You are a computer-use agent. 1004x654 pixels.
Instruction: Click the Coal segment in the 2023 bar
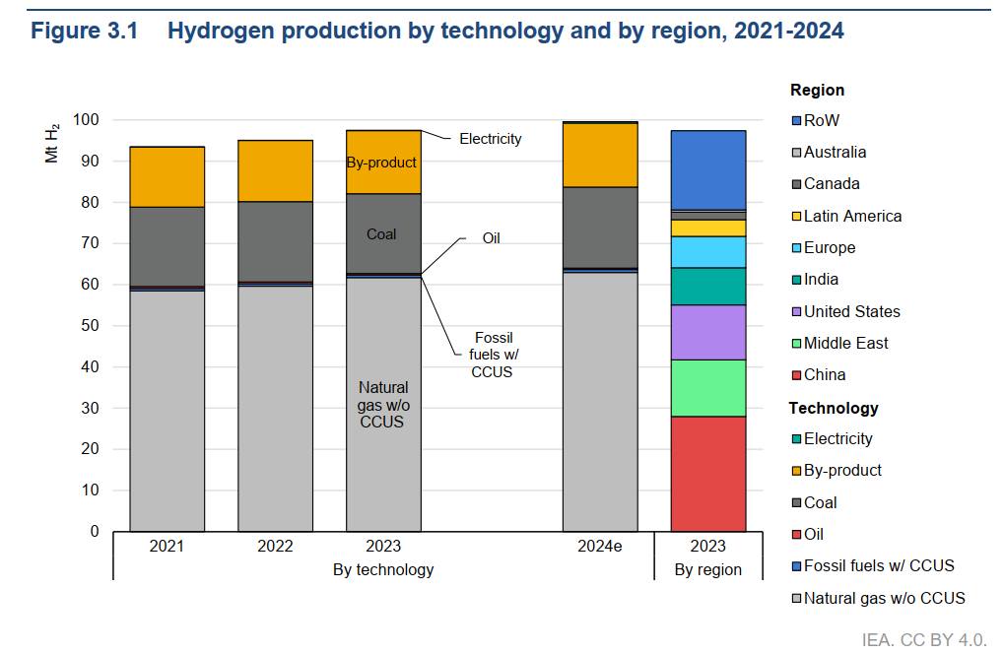382,233
